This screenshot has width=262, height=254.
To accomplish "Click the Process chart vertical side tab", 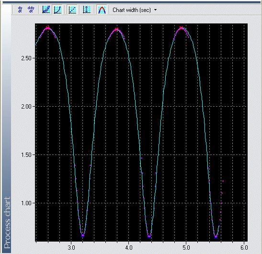I will 7,222.
